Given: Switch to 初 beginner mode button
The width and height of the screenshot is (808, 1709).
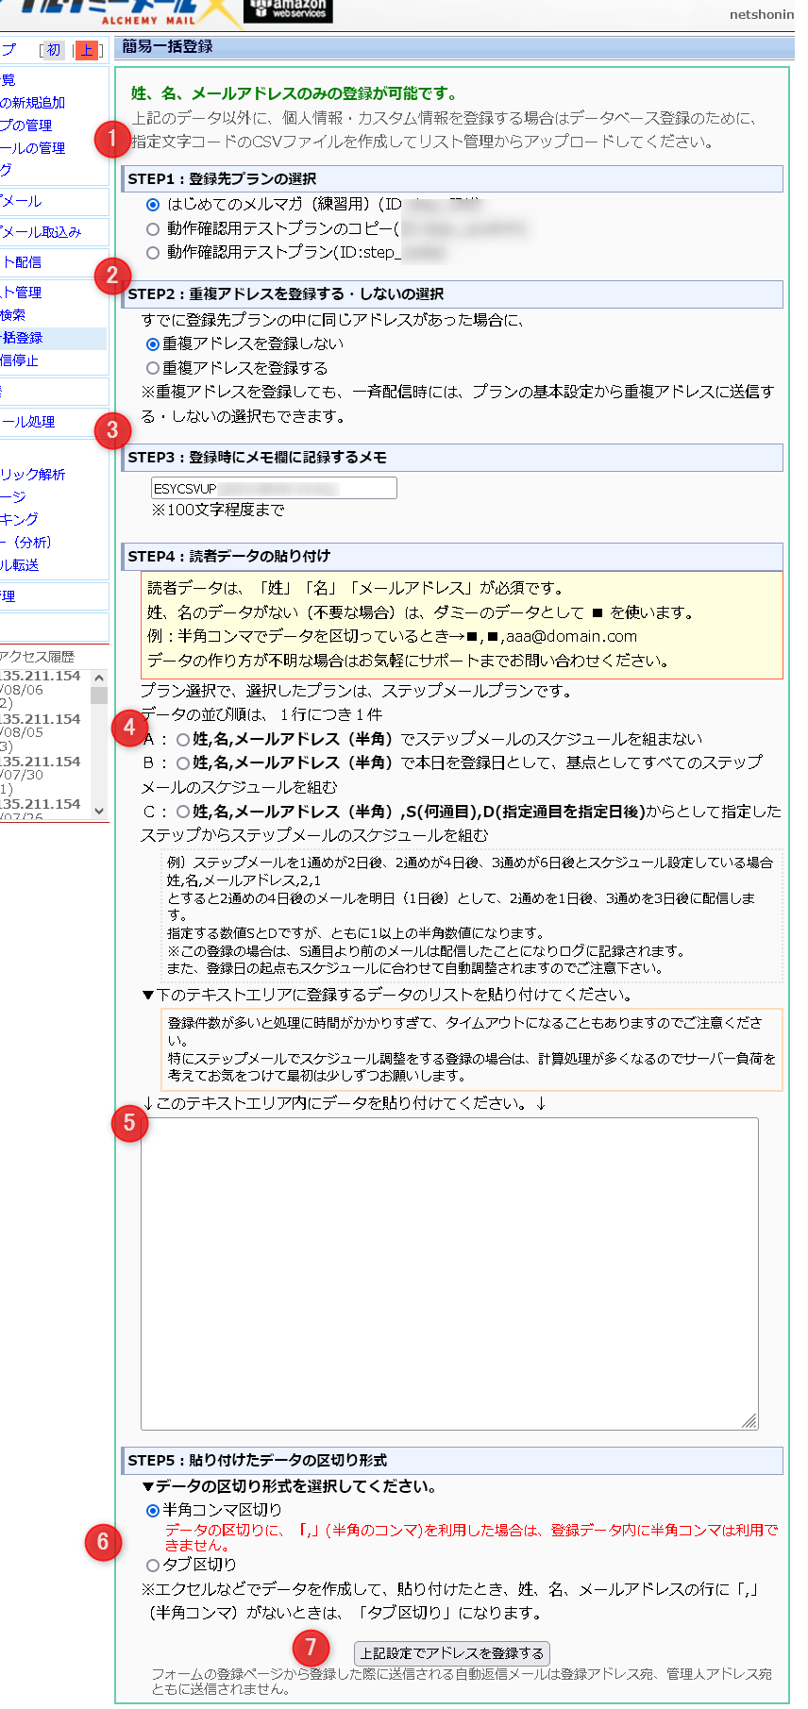Looking at the screenshot, I should click(x=54, y=50).
